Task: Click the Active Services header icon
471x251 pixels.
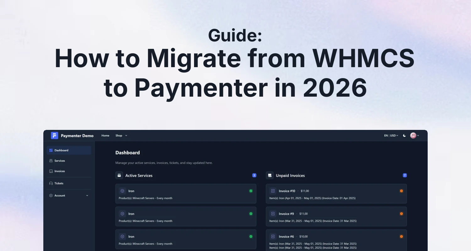Action: click(119, 175)
